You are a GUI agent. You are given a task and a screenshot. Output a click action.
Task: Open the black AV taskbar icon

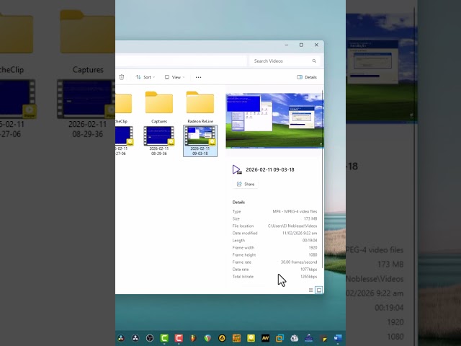[265, 338]
